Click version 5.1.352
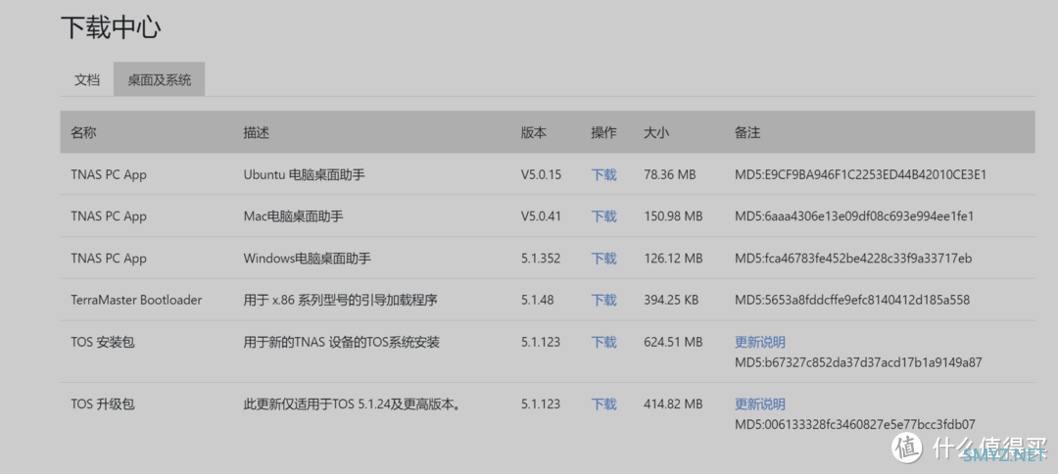The image size is (1058, 474). [x=541, y=259]
